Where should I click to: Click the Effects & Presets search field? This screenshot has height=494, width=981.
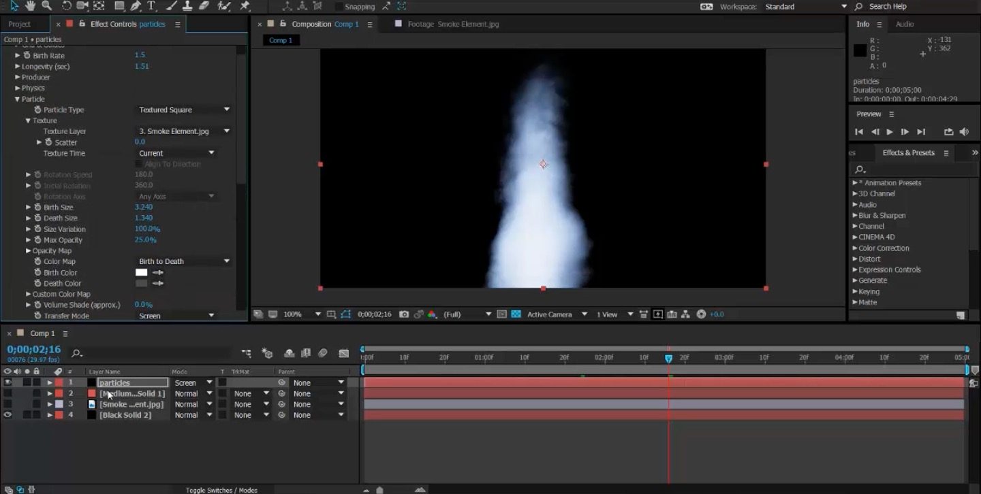pyautogui.click(x=913, y=169)
